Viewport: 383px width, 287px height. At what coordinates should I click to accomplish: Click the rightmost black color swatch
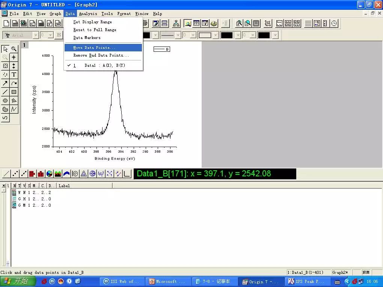tap(264, 35)
